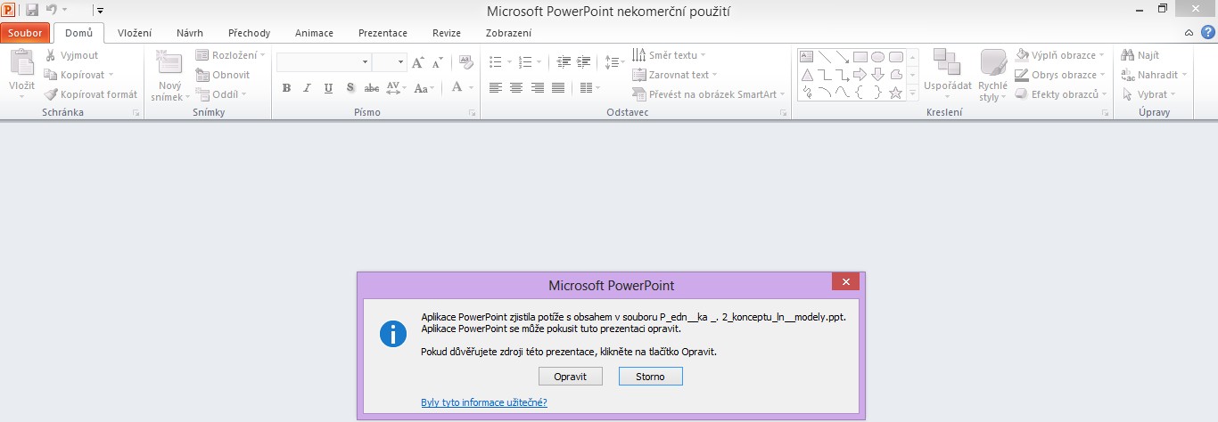
Task: Click the font color A button
Action: pyautogui.click(x=457, y=87)
